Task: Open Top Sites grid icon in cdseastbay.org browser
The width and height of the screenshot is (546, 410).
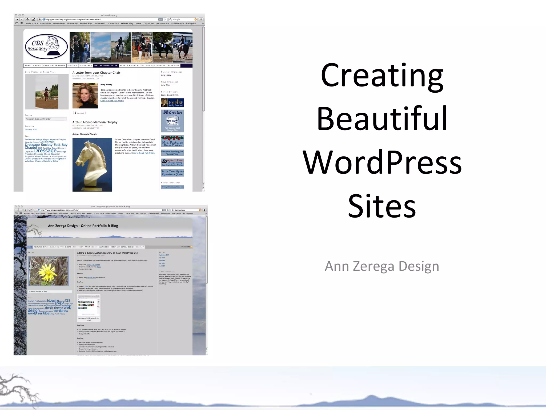Action: click(22, 23)
